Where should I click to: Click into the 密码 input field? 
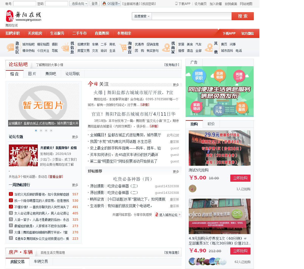pyautogui.click(x=56, y=4)
